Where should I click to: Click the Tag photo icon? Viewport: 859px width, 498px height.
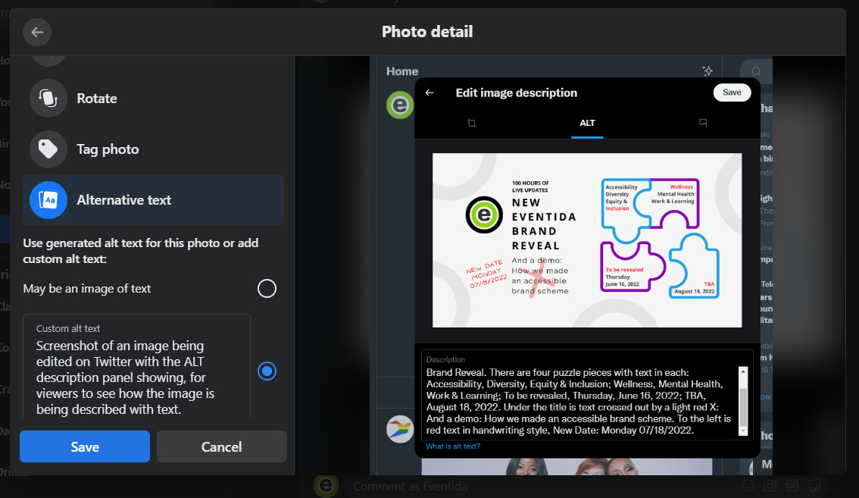(x=48, y=149)
